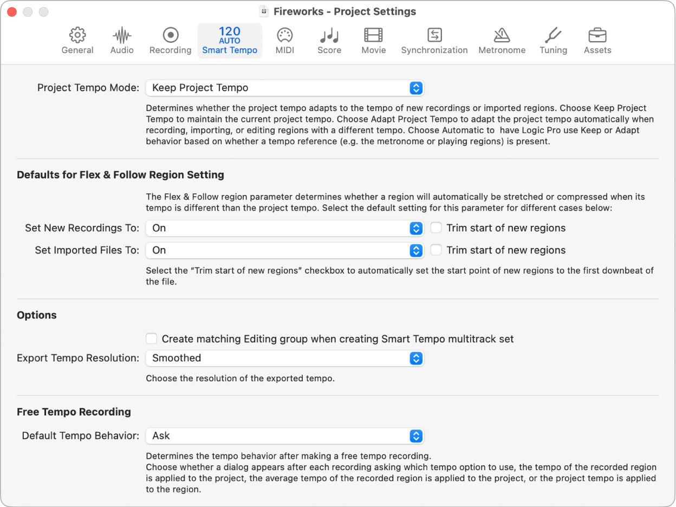The image size is (676, 507).
Task: Open the Metronome settings pane
Action: [x=502, y=41]
